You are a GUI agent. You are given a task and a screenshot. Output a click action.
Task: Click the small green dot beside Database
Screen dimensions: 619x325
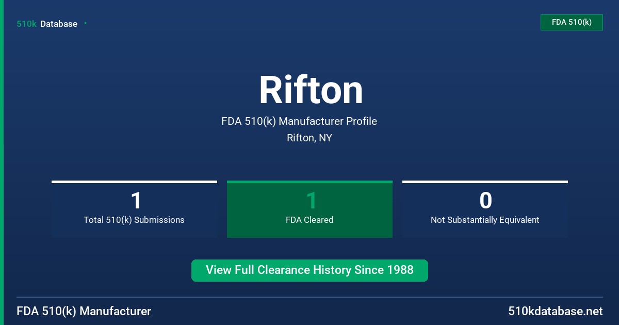click(x=85, y=23)
